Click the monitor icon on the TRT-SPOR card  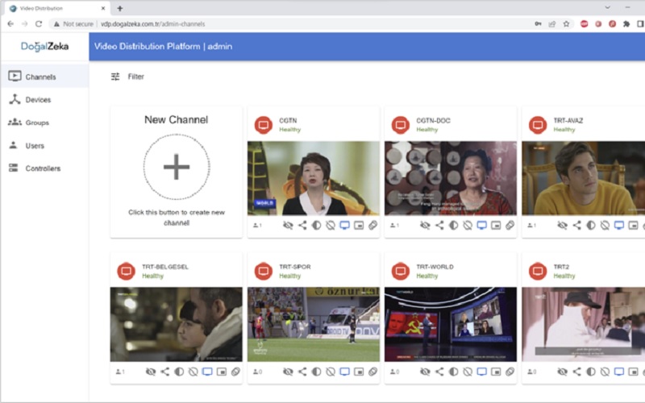345,372
